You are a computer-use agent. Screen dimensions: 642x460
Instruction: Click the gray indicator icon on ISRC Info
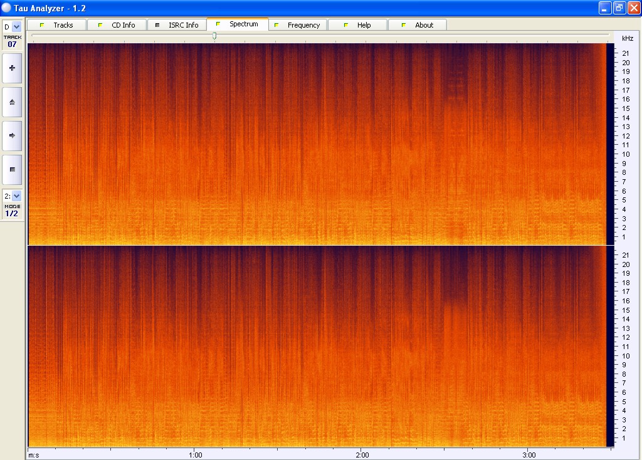(x=157, y=25)
